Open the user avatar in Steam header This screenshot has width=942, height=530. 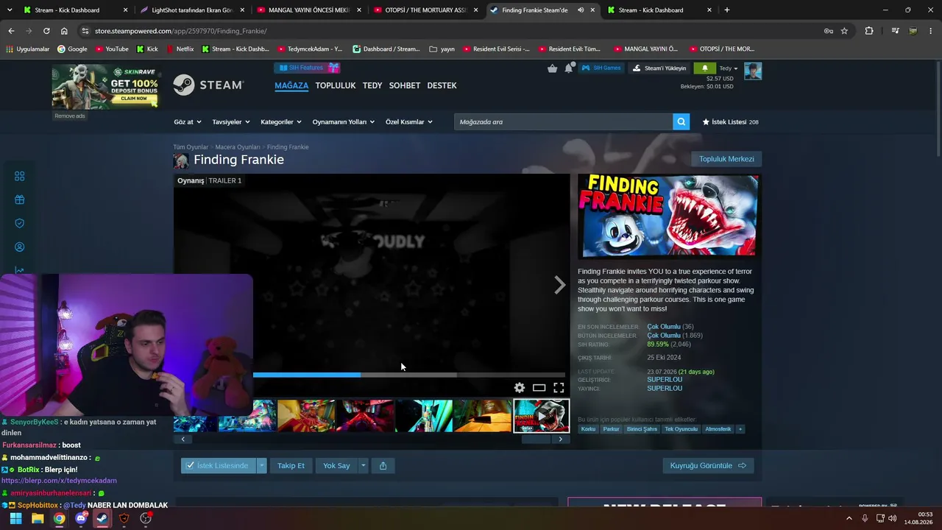pos(753,71)
